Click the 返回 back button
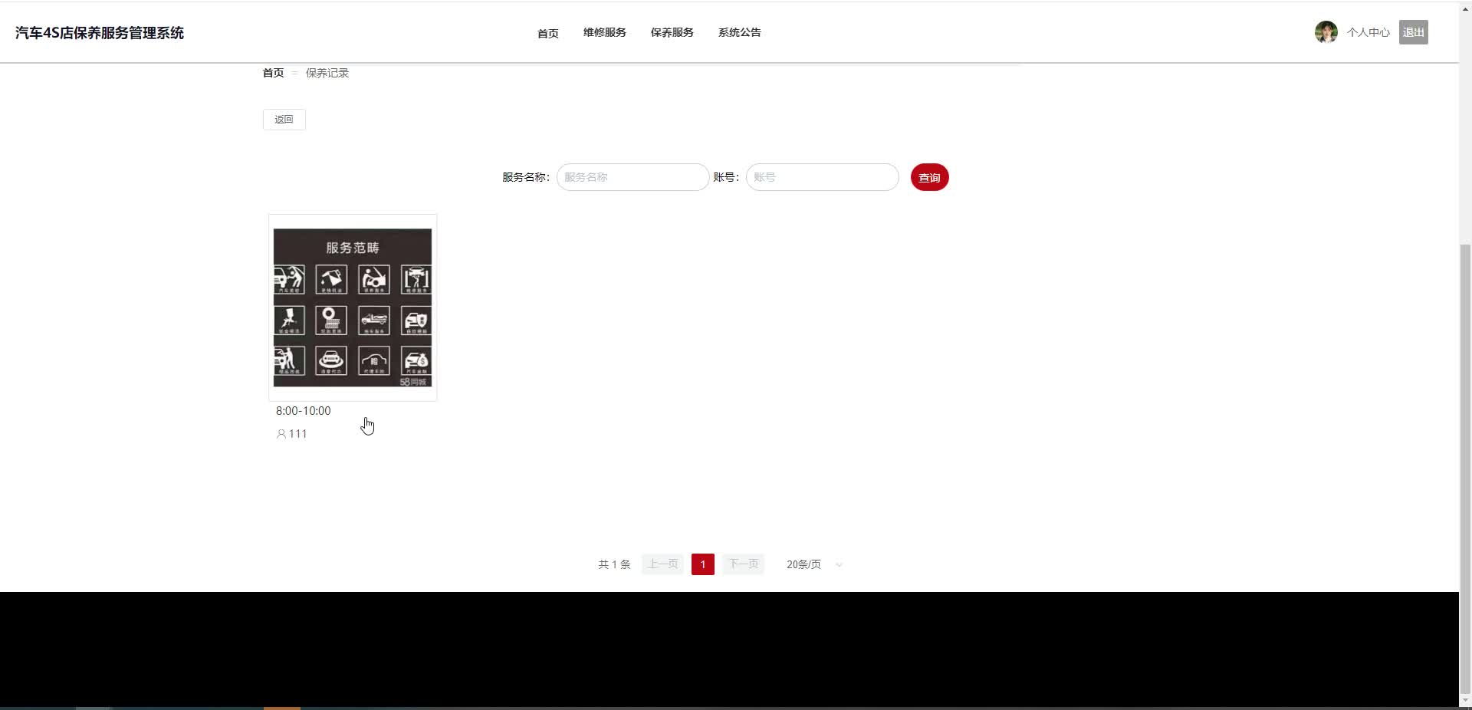 point(284,120)
